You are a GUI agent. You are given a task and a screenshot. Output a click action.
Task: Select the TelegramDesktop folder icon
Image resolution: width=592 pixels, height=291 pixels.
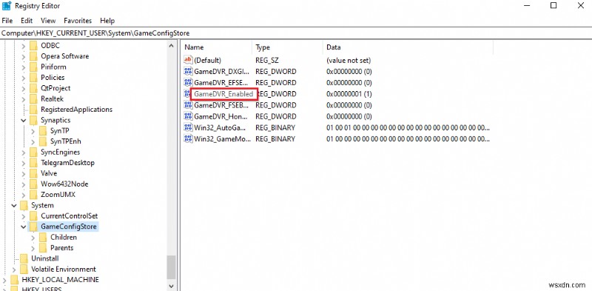tap(34, 162)
